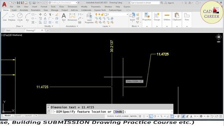Expand the Block panel
224x126 pixels.
pos(135,26)
